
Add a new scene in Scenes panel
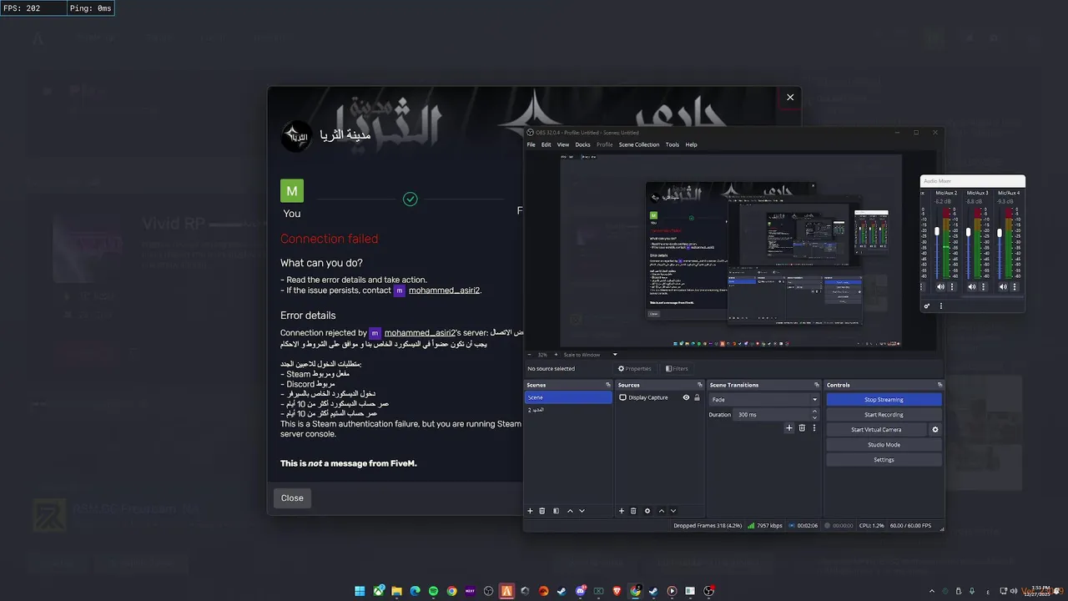coord(530,511)
